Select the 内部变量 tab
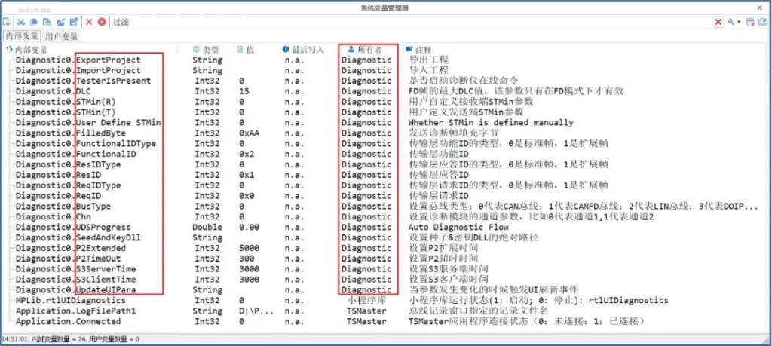Screen dimensions: 772x346 click(21, 35)
